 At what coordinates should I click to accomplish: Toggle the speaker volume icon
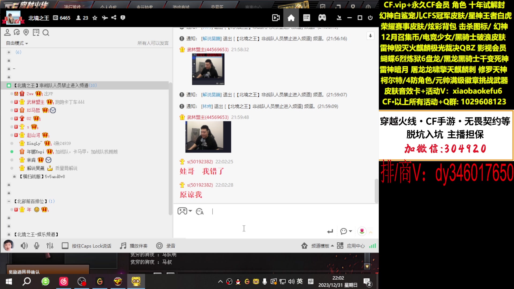pyautogui.click(x=24, y=246)
